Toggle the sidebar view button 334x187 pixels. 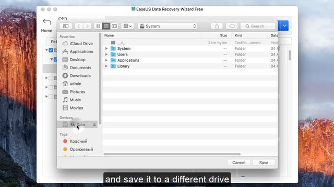point(66,26)
